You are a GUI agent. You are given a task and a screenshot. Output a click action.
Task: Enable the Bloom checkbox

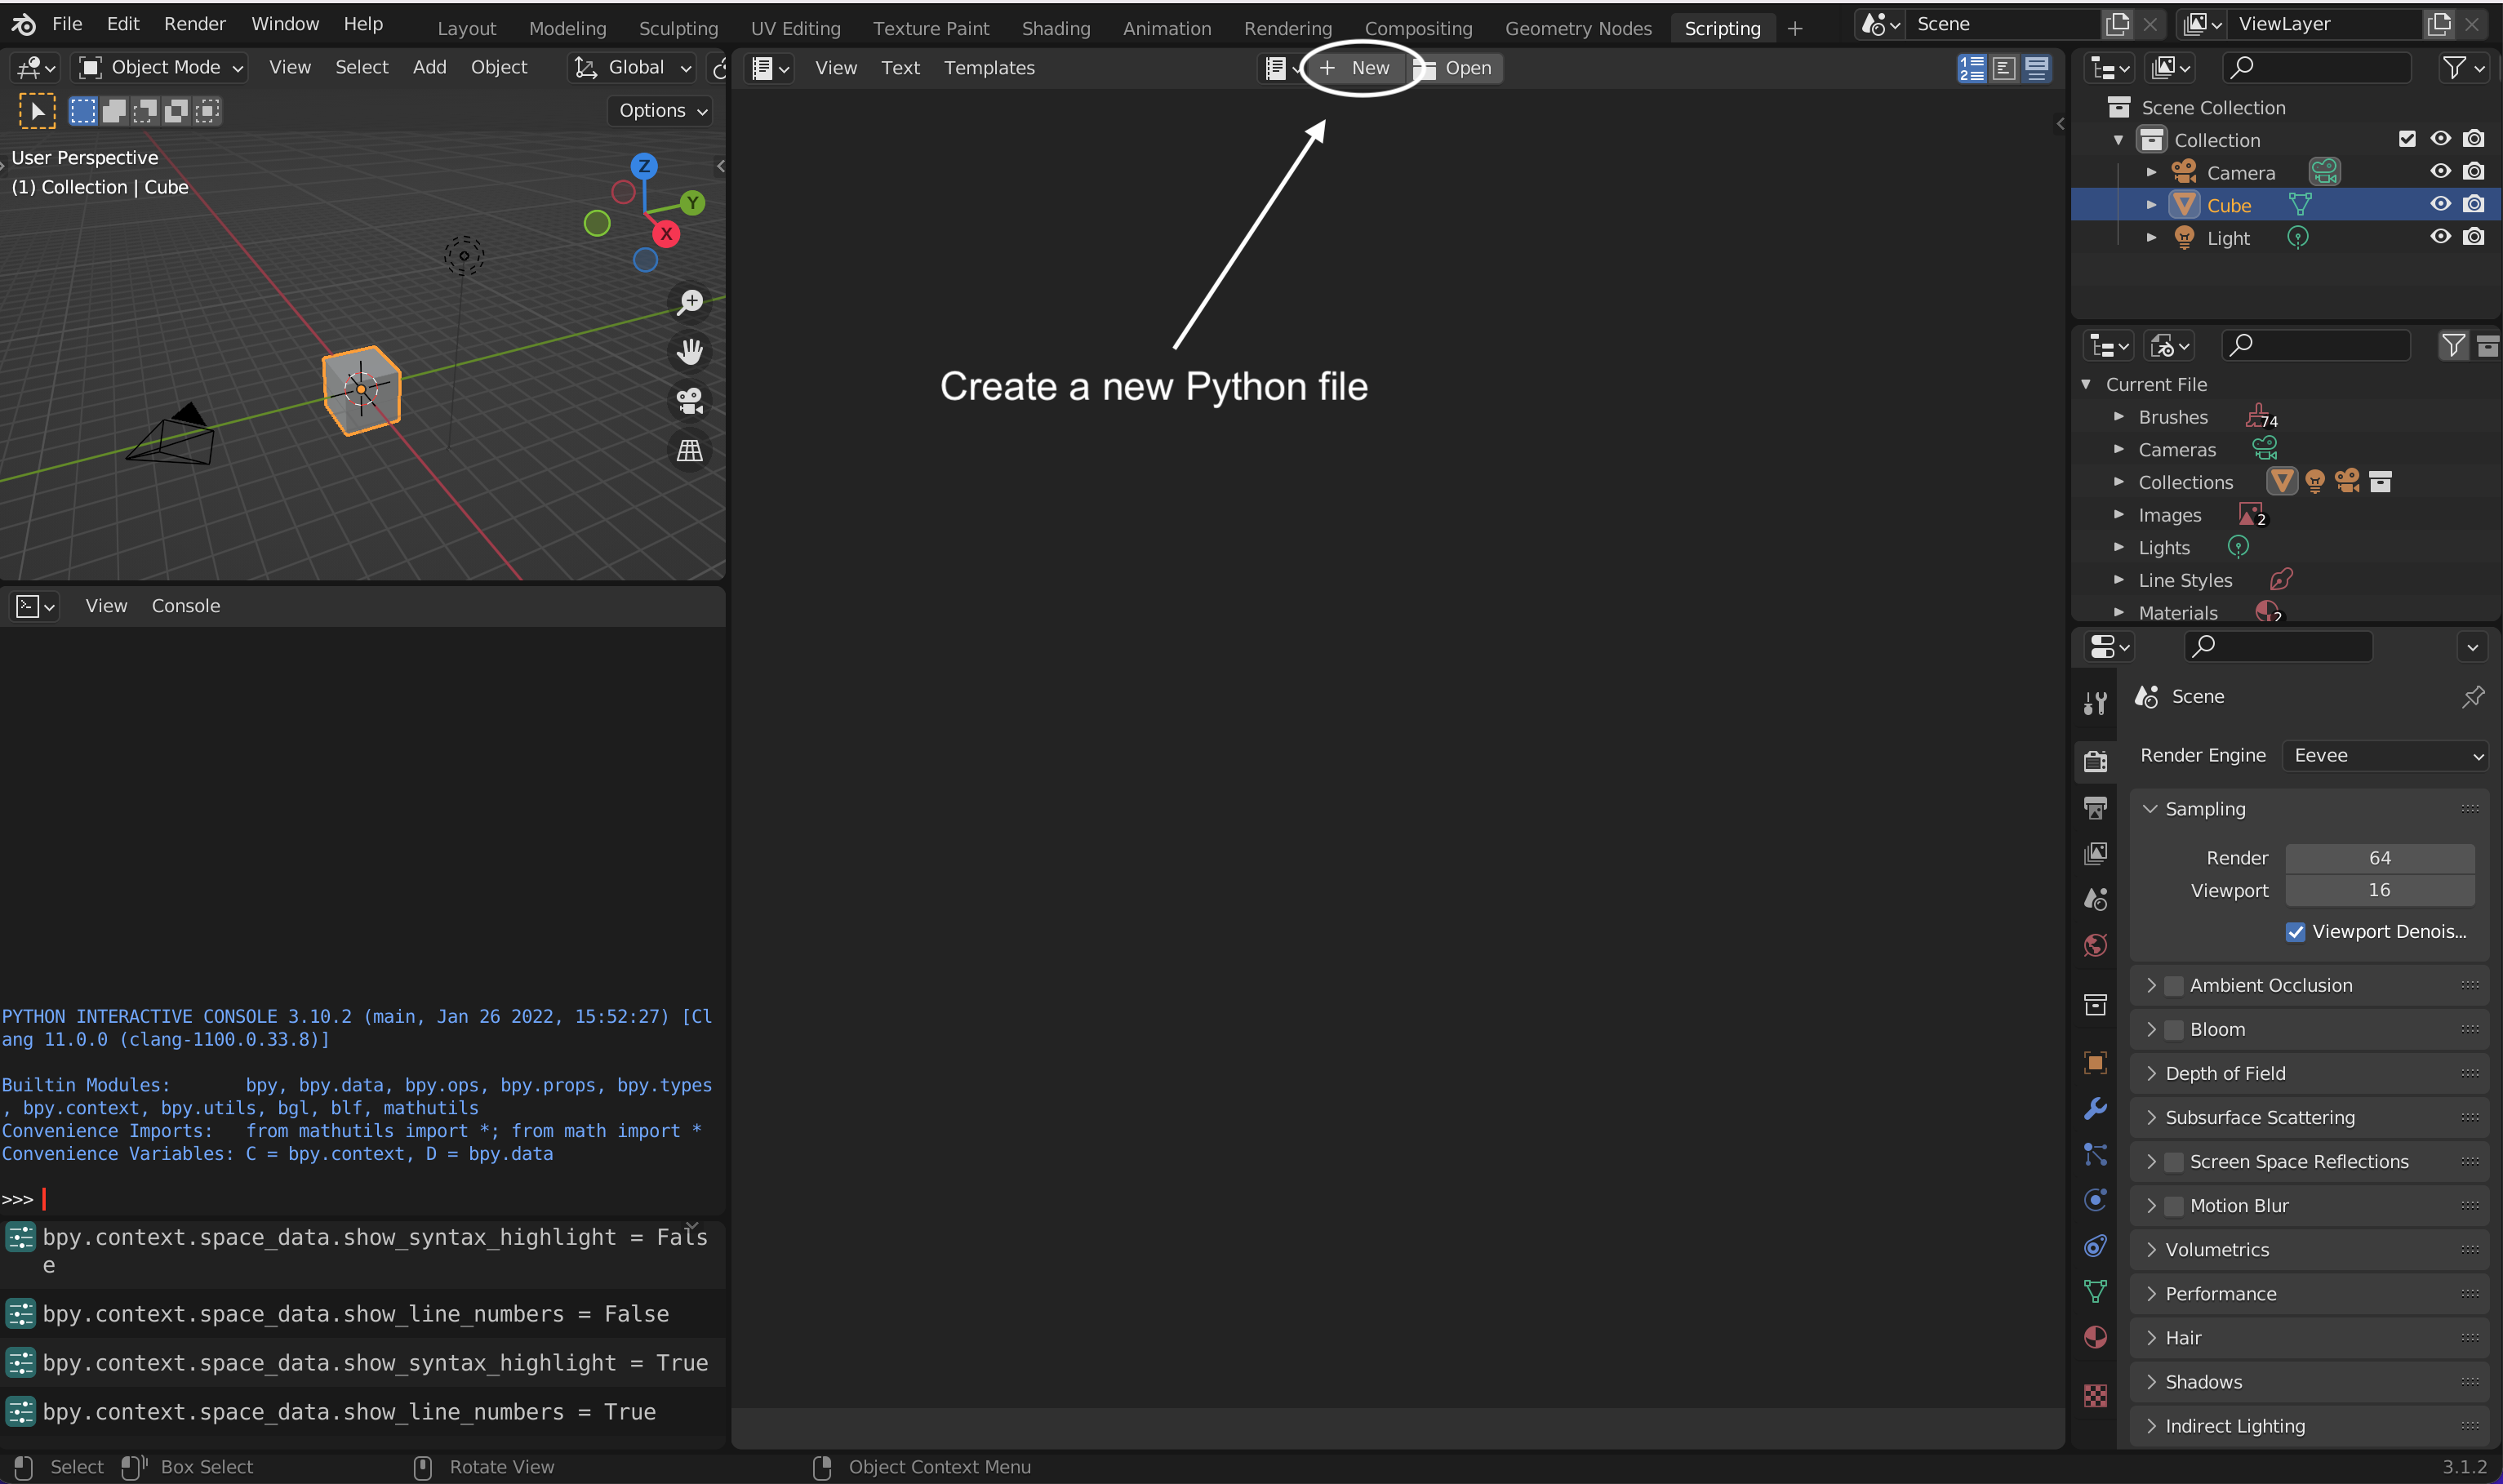click(2174, 1030)
